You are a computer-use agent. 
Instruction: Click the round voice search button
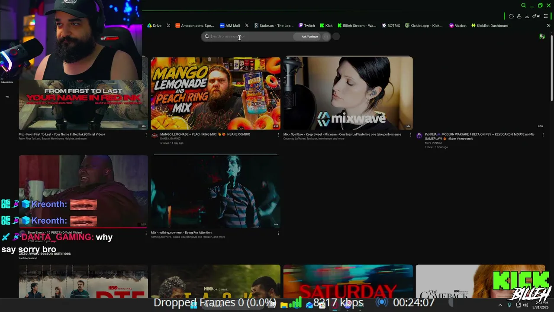336,36
